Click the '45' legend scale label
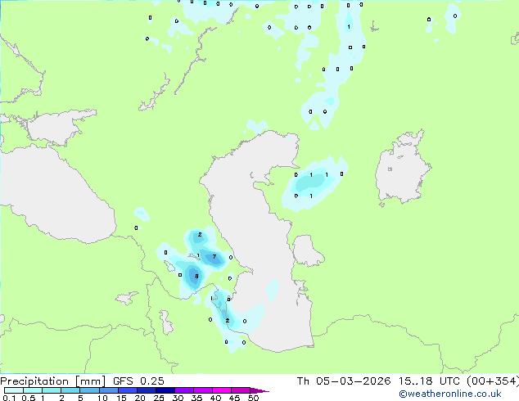The width and height of the screenshot is (519, 401). [x=234, y=398]
